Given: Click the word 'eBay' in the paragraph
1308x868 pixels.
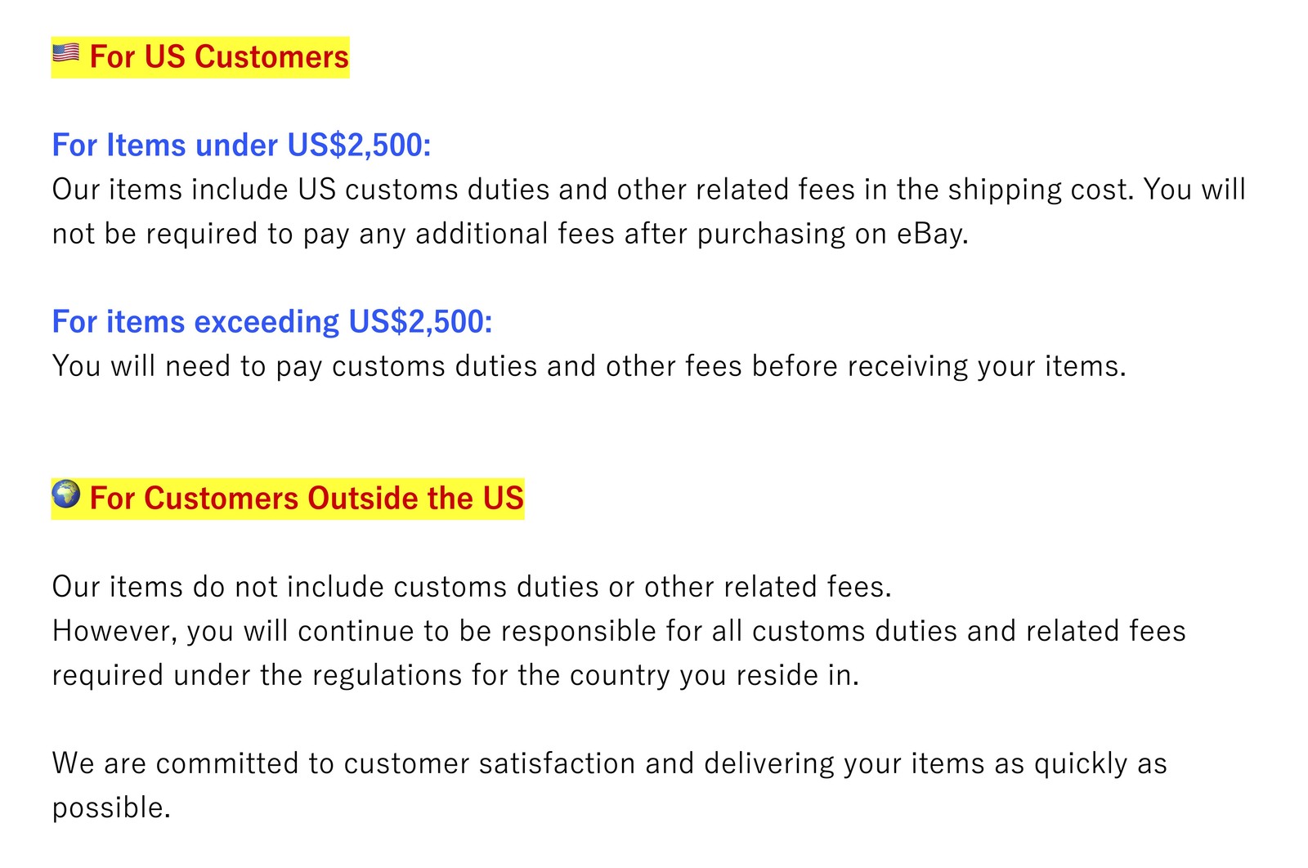Looking at the screenshot, I should (932, 234).
